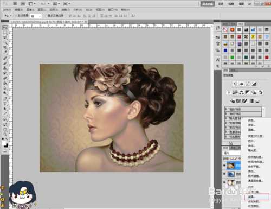This screenshot has height=209, width=271.
Task: Open the Filter menu in menu bar
Action: 66,10
